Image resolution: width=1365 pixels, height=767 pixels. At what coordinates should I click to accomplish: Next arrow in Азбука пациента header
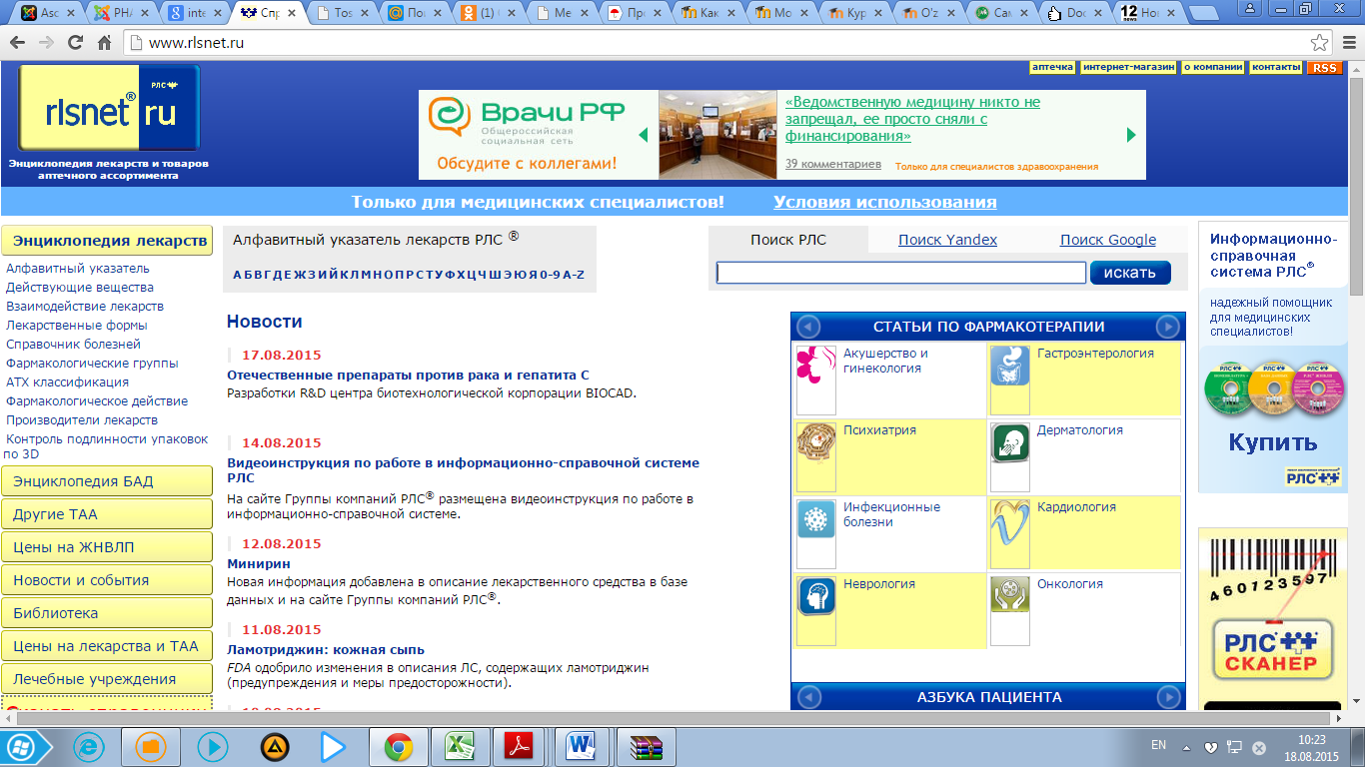1167,697
